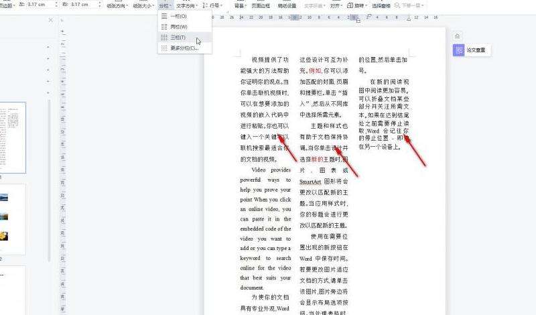Screen dimensions: 536x315
Task: Click the purple 论文查重 icon
Action: 458,50
